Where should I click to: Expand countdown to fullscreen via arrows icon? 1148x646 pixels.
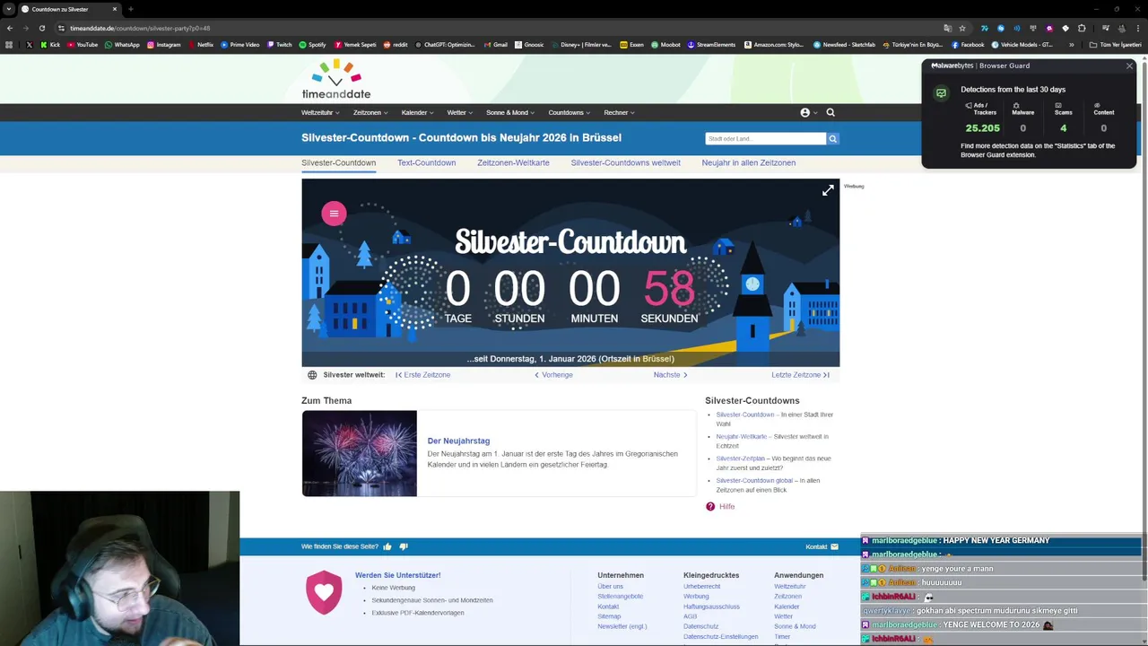(x=828, y=190)
